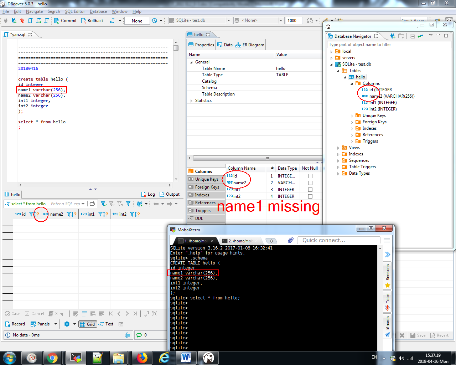
Task: Expand the Unique Keys node under hello
Action: [352, 115]
